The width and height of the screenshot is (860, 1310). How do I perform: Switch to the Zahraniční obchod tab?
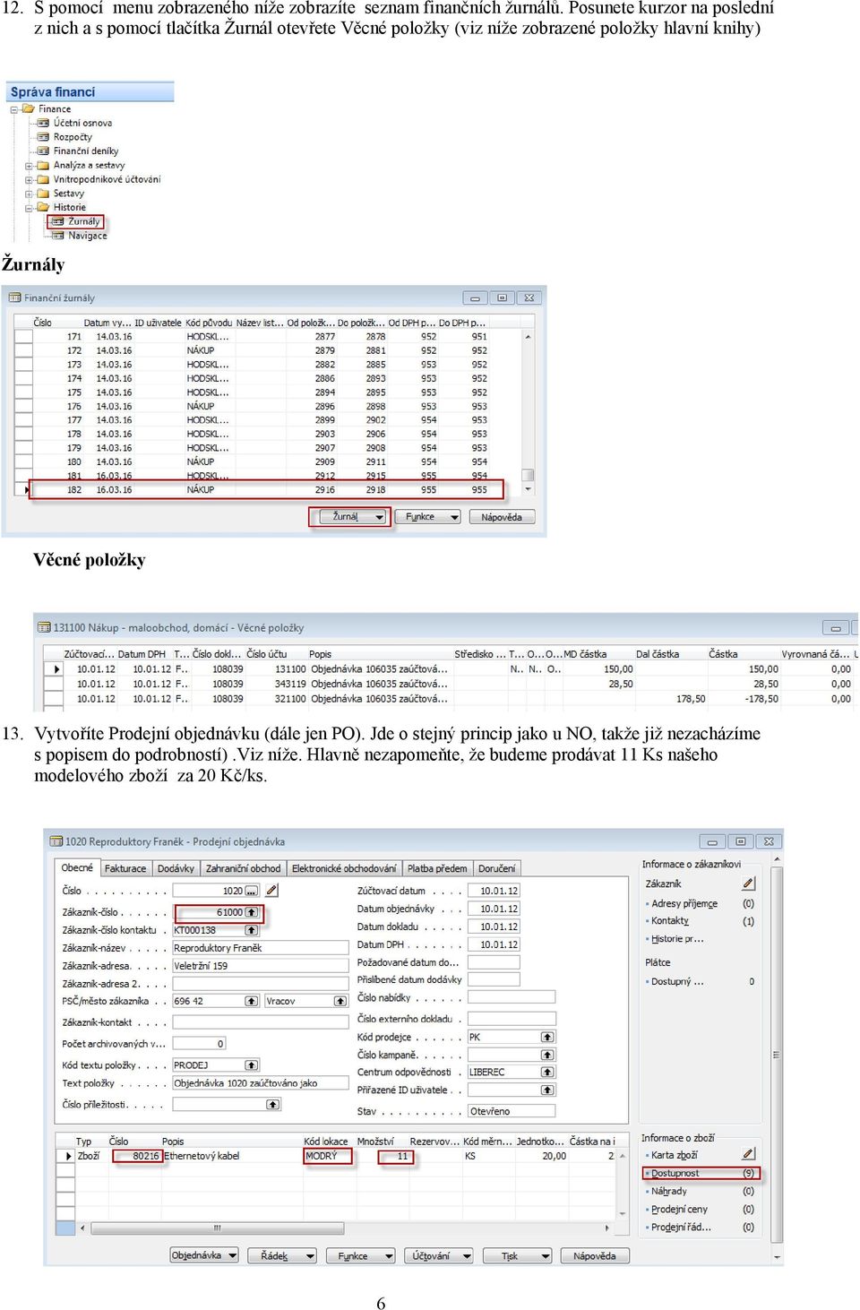(243, 868)
